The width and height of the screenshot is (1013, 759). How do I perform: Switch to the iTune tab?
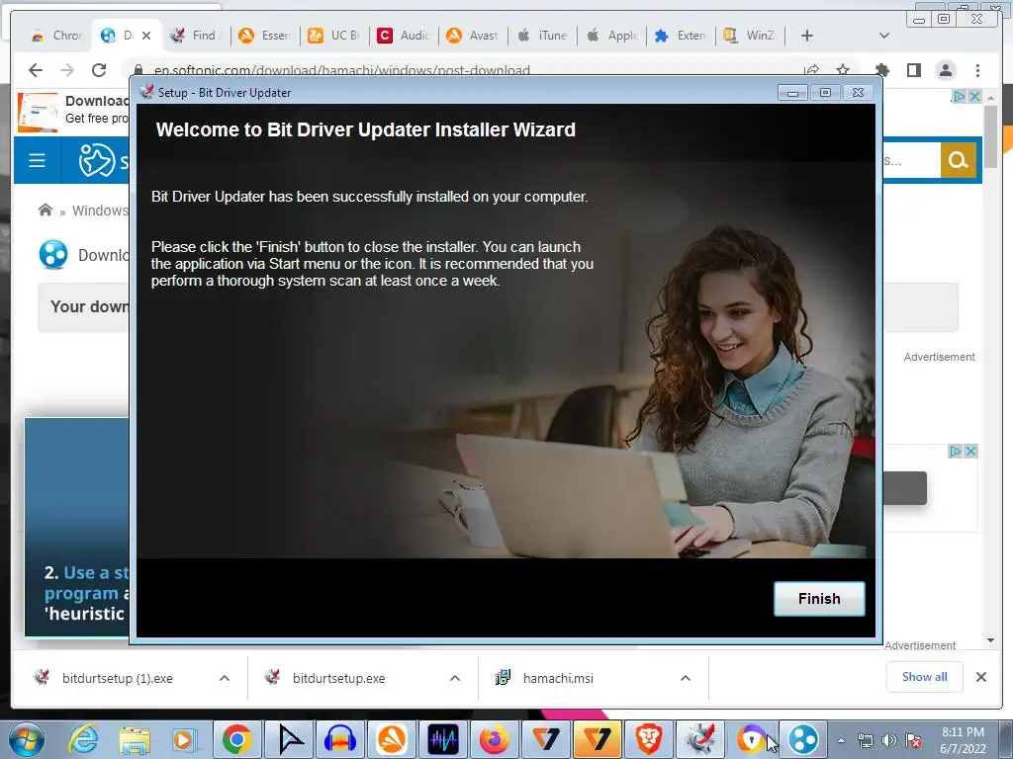coord(541,36)
